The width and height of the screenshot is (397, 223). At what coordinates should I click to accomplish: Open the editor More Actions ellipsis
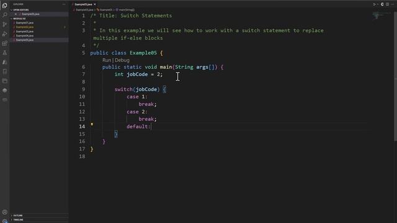pyautogui.click(x=393, y=4)
